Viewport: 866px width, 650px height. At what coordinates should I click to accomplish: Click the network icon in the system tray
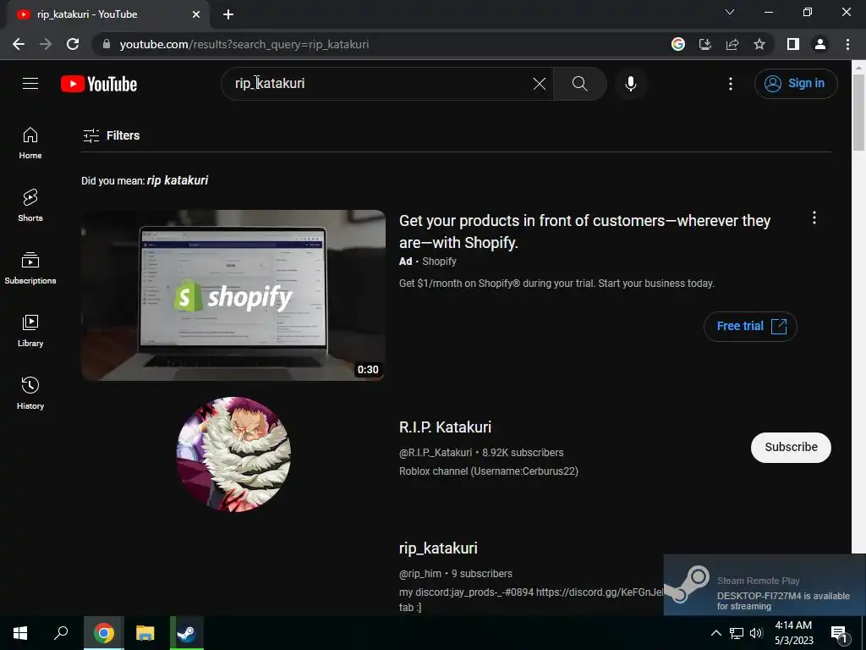[x=737, y=633]
